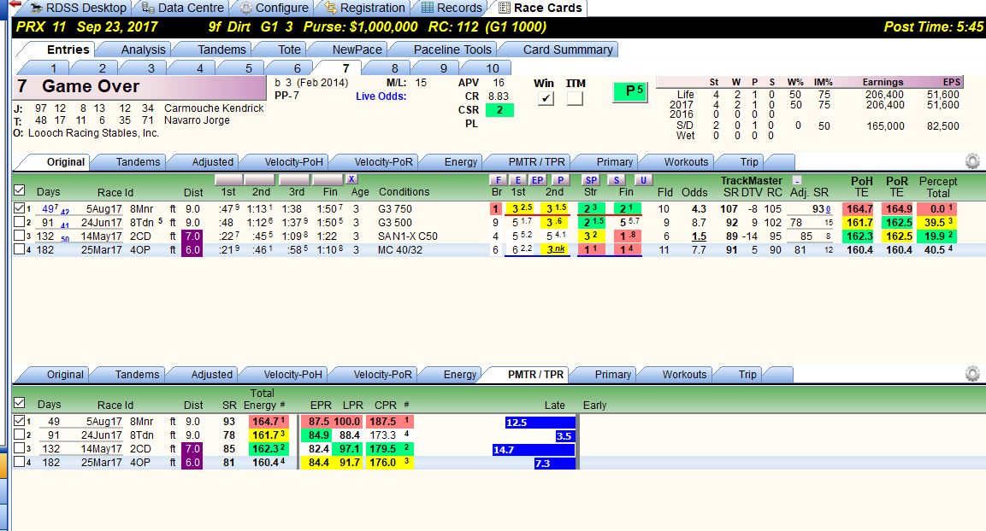Click the underlined 1.5 odds value
Viewport: 986px width, 531px height.
tap(699, 236)
